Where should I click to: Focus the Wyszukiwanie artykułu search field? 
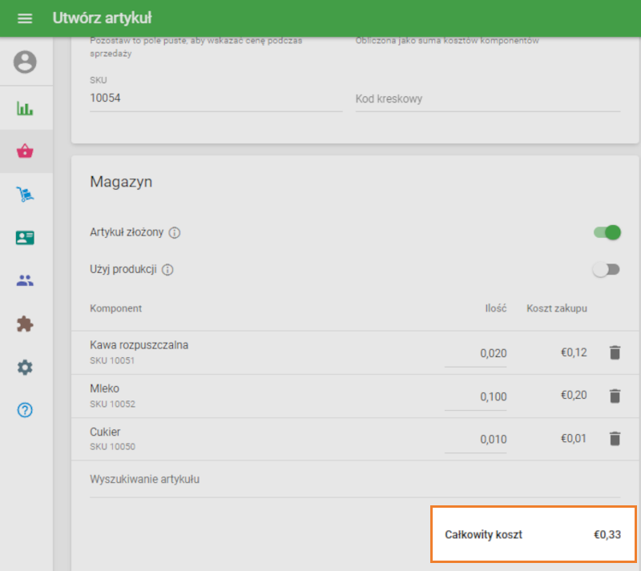(x=354, y=480)
